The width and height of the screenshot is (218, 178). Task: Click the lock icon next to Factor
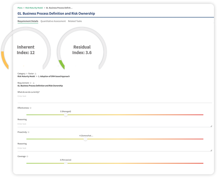[36, 74]
